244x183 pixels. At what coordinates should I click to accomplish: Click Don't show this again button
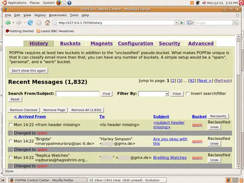(29, 71)
